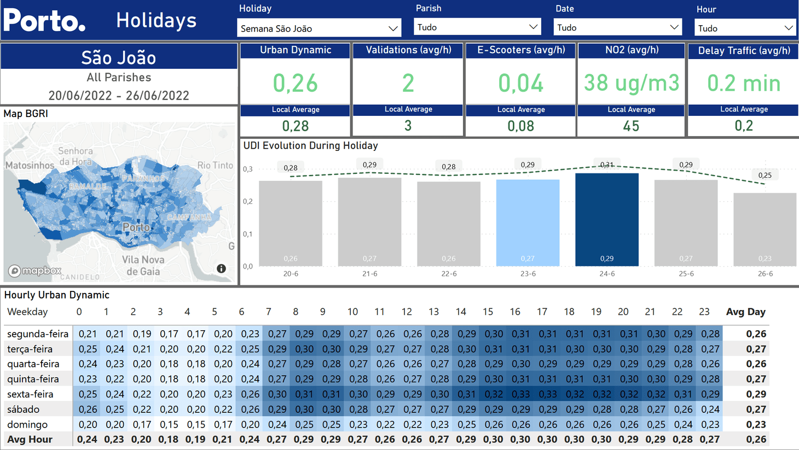Expand the Hour filter dropdown
This screenshot has height=450, width=799.
coord(744,28)
